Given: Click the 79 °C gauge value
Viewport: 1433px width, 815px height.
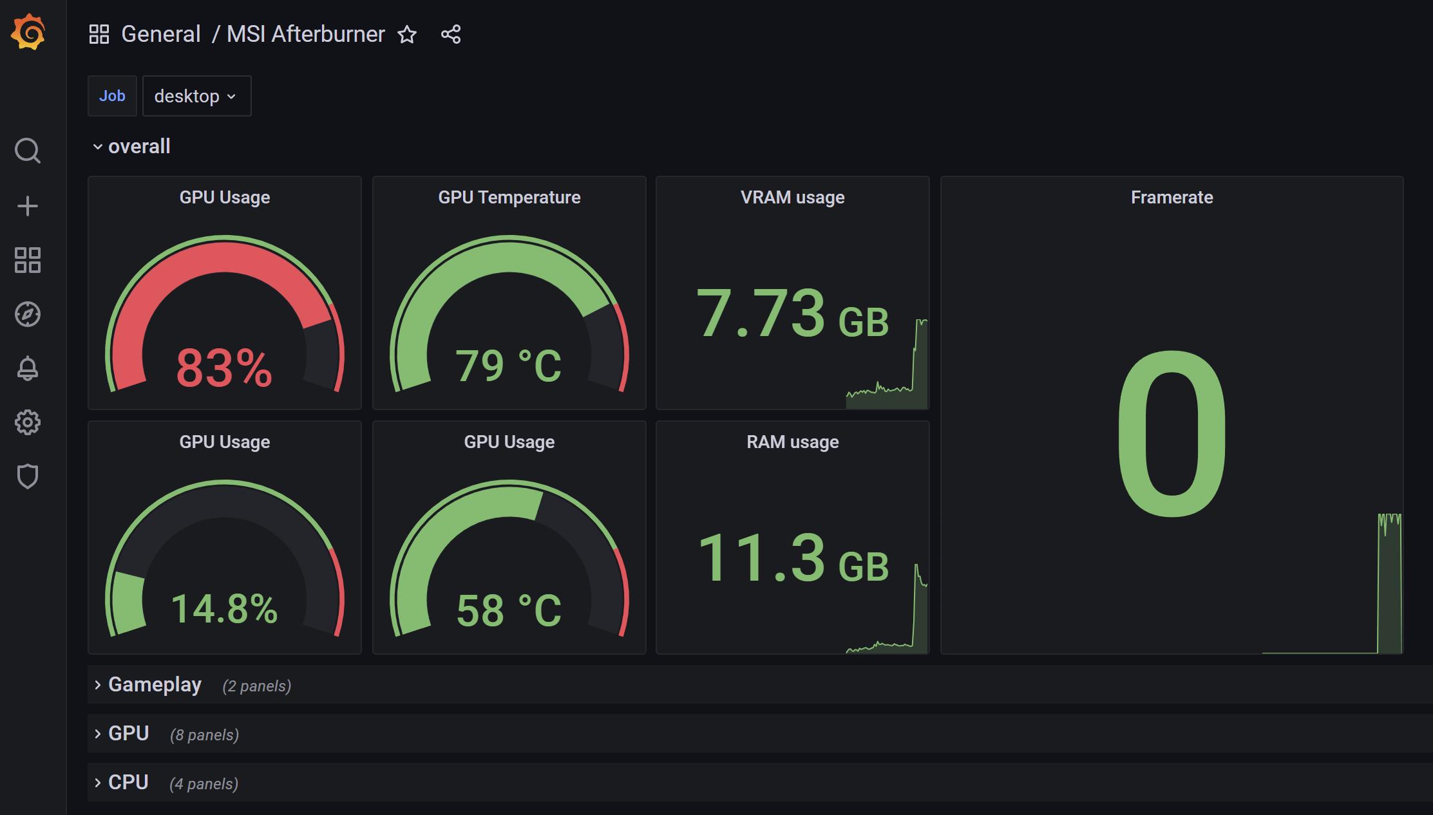Looking at the screenshot, I should pos(509,366).
